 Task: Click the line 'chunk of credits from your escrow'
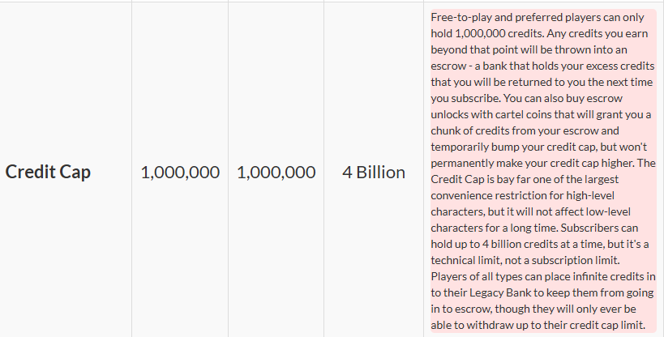(x=525, y=130)
